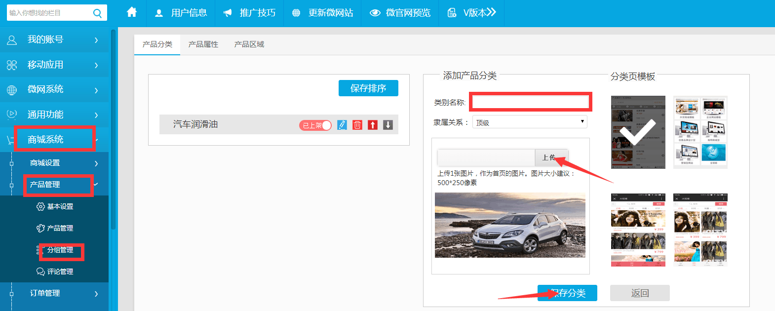Open the 隶属关系 dropdown showing 顶级
Image resolution: width=775 pixels, height=311 pixels.
tap(529, 122)
